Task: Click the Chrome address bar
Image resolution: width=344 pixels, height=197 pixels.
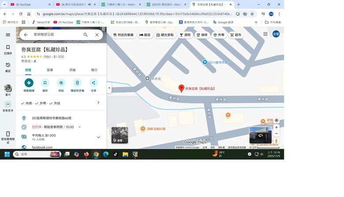Action: 137,14
